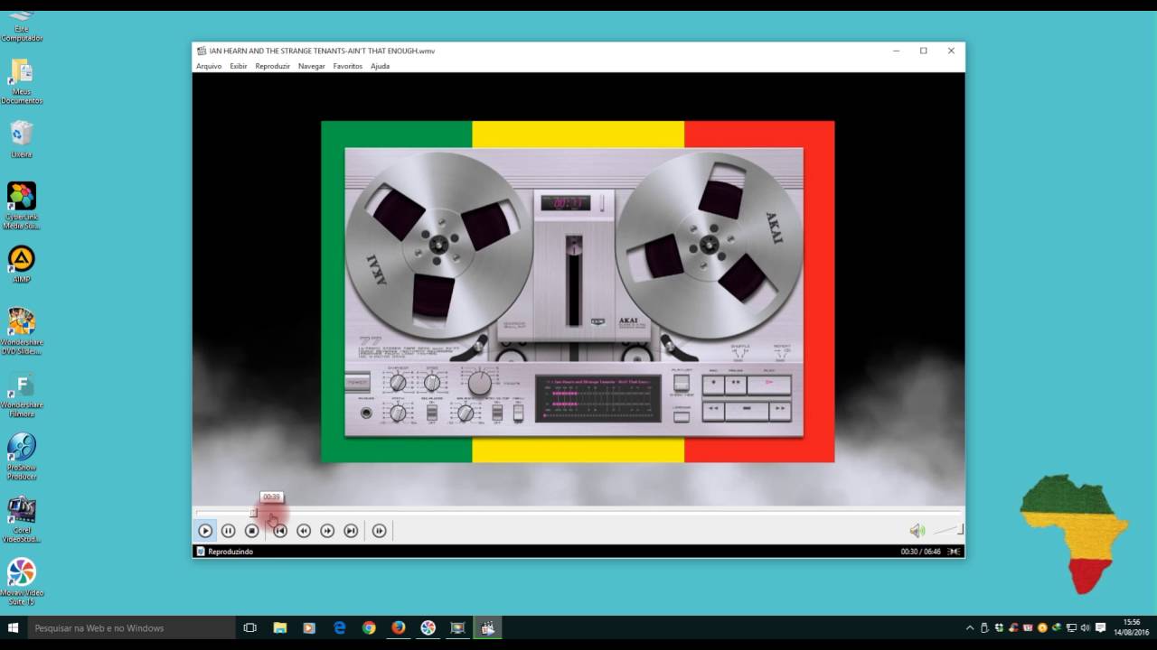The height and width of the screenshot is (650, 1157).
Task: Launch AIMP from the desktop
Action: coord(22,265)
